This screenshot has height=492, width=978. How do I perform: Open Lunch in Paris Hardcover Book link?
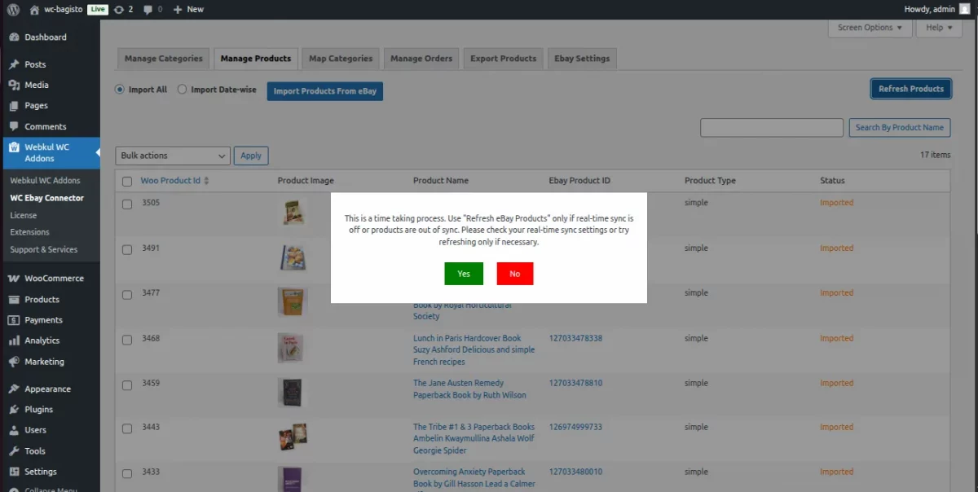[x=474, y=349]
